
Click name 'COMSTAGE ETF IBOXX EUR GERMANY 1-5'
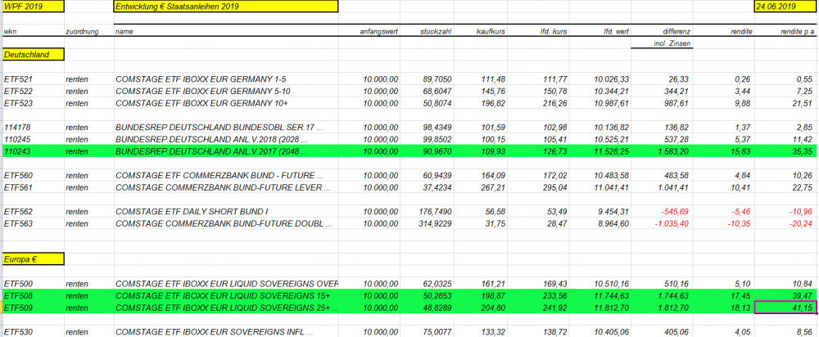point(201,79)
